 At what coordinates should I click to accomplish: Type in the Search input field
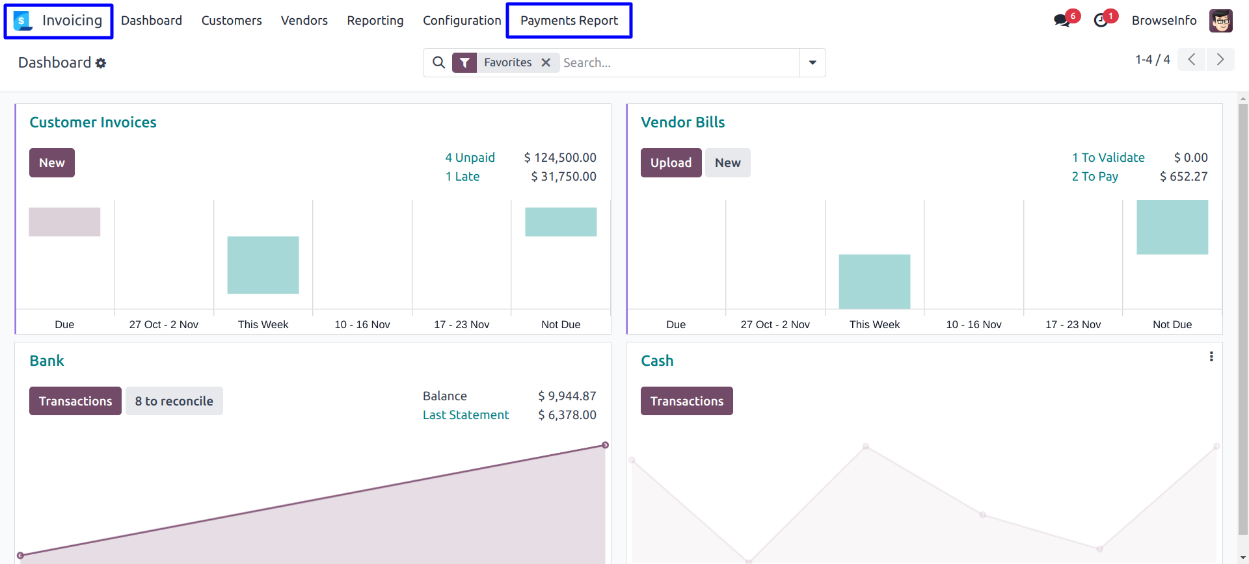[677, 62]
